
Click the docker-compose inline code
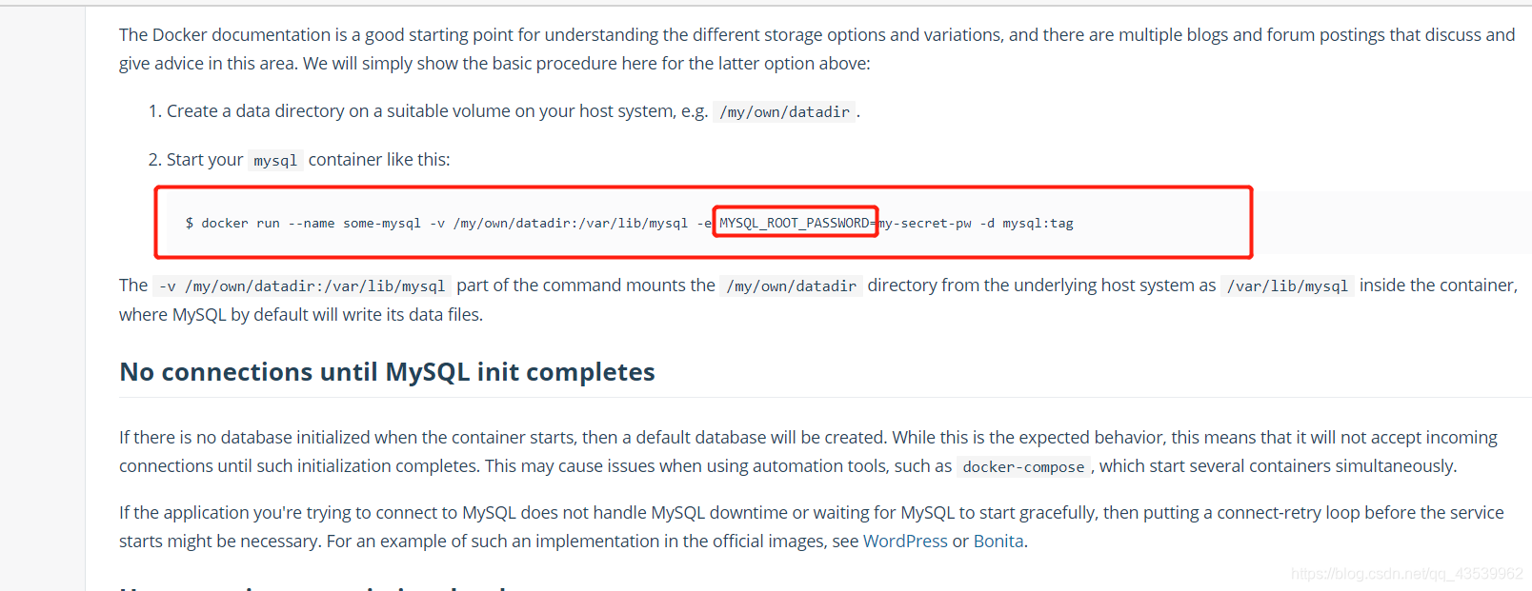[x=1023, y=466]
